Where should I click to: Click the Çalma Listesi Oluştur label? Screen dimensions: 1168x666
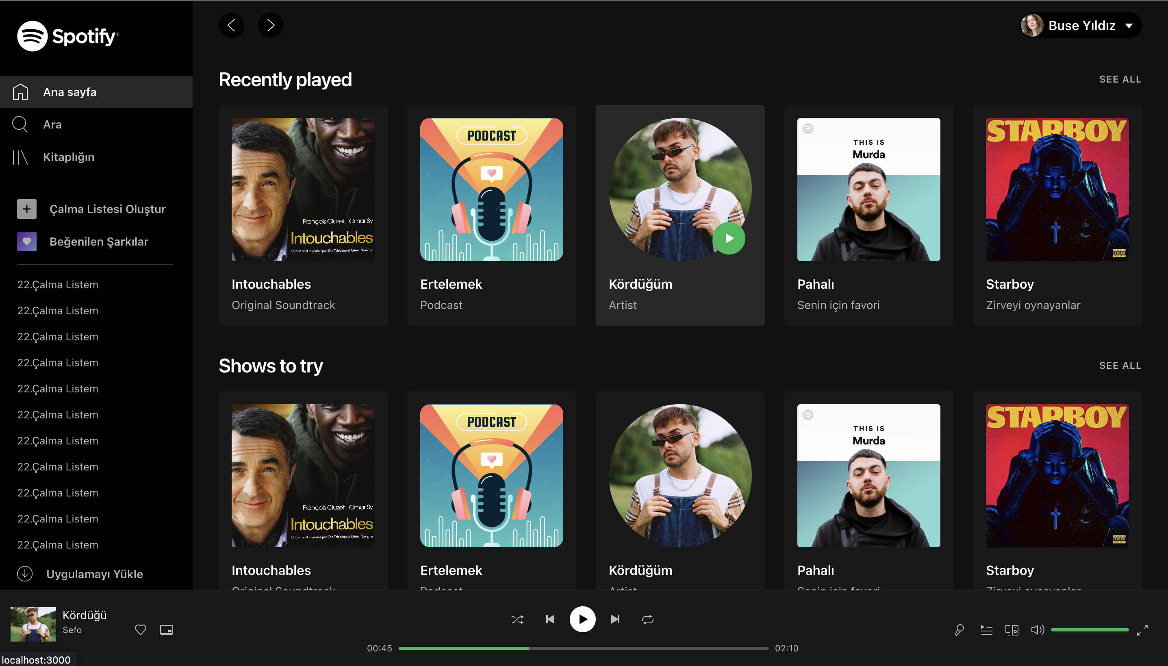tap(107, 209)
